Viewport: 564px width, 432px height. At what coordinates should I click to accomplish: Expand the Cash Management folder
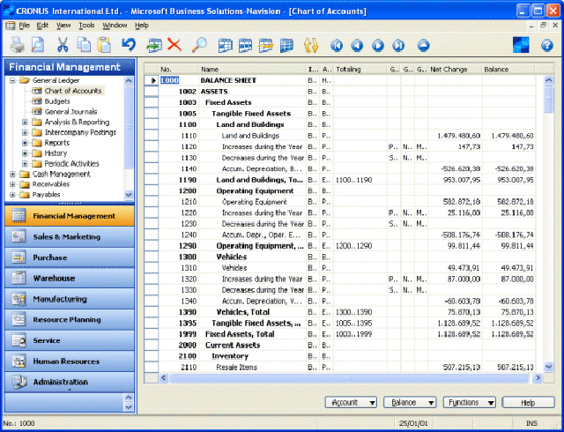(x=12, y=174)
